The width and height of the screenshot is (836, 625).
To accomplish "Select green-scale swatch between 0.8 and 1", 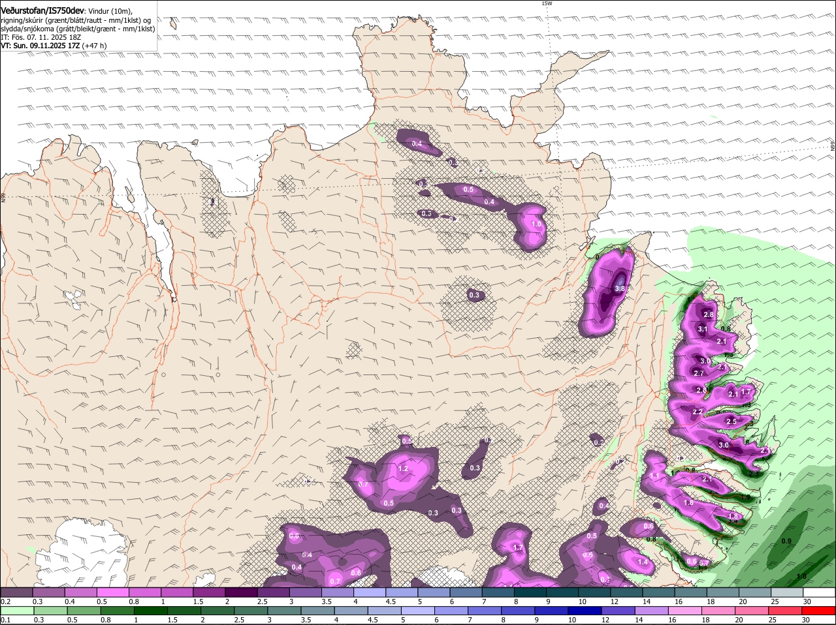I will click(x=118, y=611).
